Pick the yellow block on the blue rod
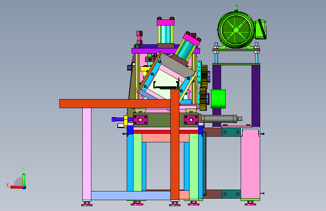Viewport: 326px width, 211px height. (126, 120)
